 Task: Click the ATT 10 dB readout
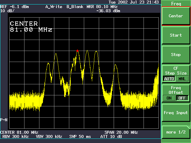coord(111,136)
